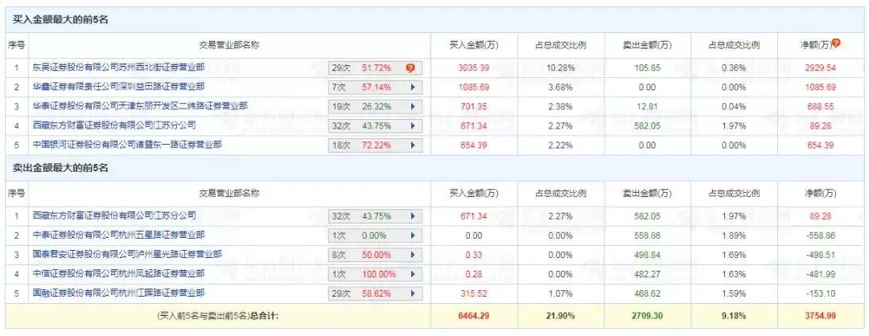Click arrow icon in 国融证券杭州江晖路 row
This screenshot has width=869, height=336.
coord(412,293)
